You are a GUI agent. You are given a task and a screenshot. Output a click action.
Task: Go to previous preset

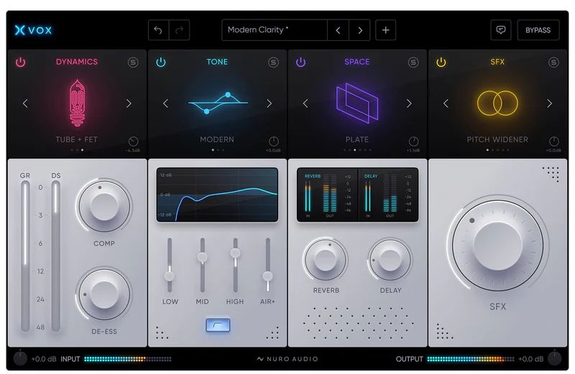338,30
